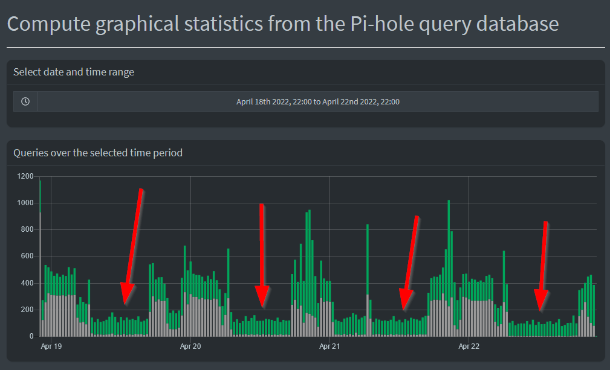Viewport: 610px width, 370px height.
Task: Click the "Select date and time range" header
Action: 74,72
